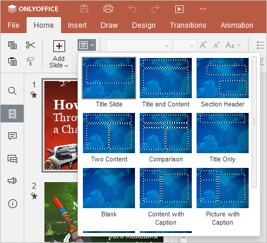Open the About info icon
This screenshot has height=243, width=267.
pyautogui.click(x=12, y=203)
